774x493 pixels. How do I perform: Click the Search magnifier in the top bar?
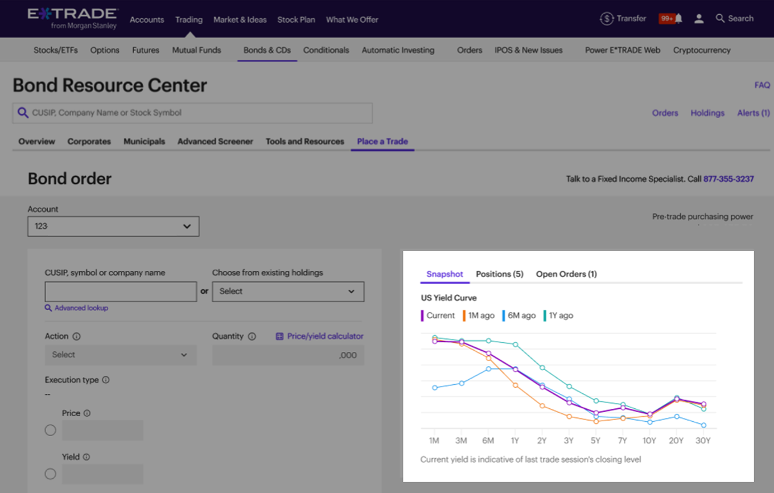click(x=719, y=18)
